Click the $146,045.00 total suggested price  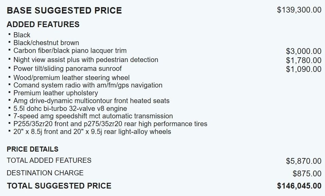point(299,186)
